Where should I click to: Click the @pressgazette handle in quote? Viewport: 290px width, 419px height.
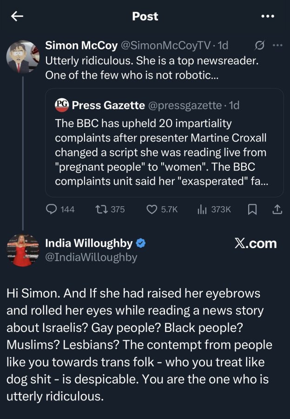click(x=185, y=105)
